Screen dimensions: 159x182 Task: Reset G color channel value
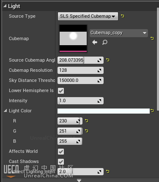click(x=86, y=131)
